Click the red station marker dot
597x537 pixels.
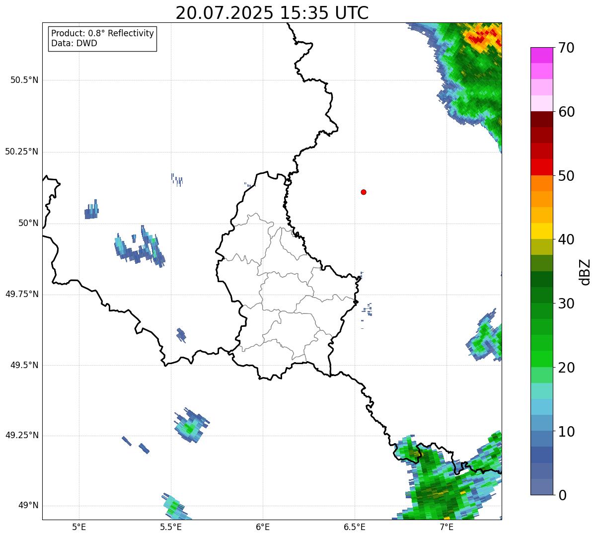point(364,192)
